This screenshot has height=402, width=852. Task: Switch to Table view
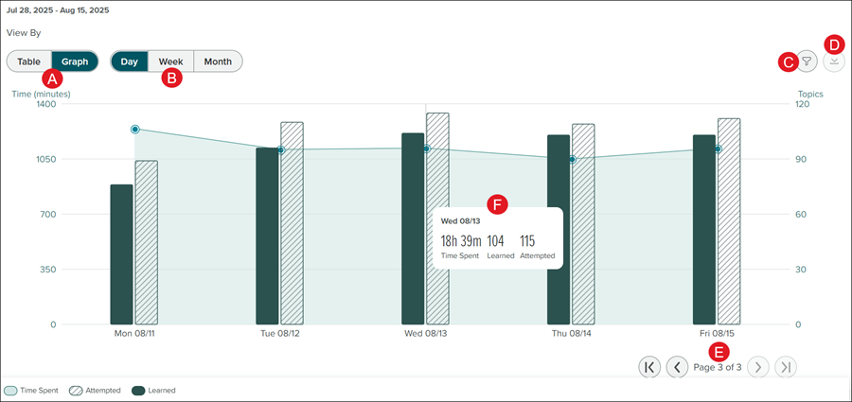click(29, 61)
